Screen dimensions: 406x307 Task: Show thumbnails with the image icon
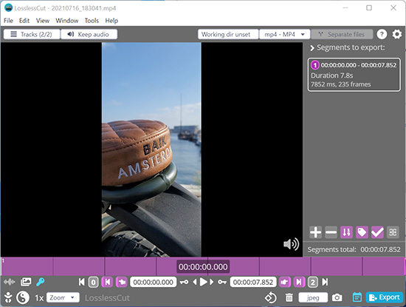coord(26,282)
